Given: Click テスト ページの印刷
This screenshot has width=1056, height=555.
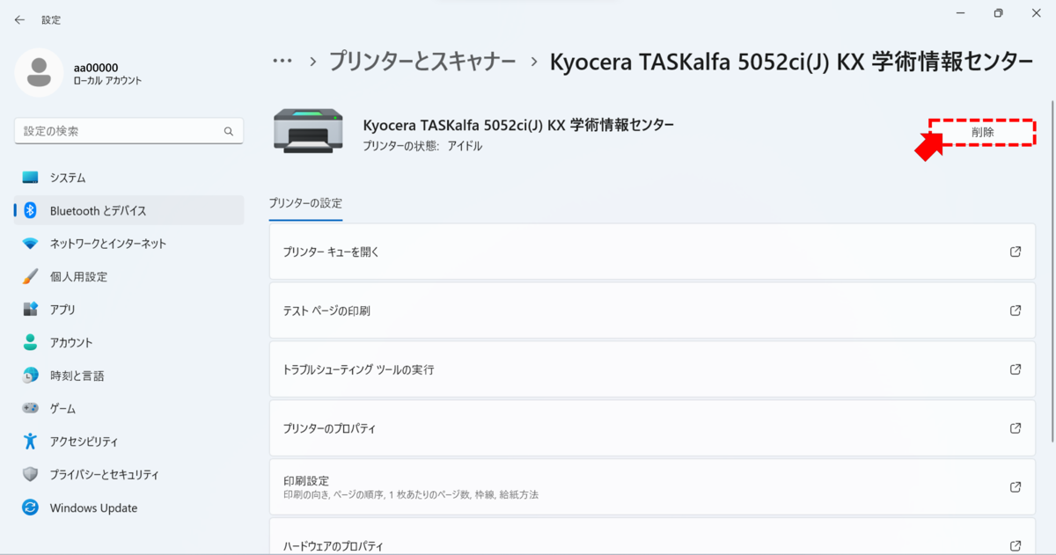Looking at the screenshot, I should 652,310.
